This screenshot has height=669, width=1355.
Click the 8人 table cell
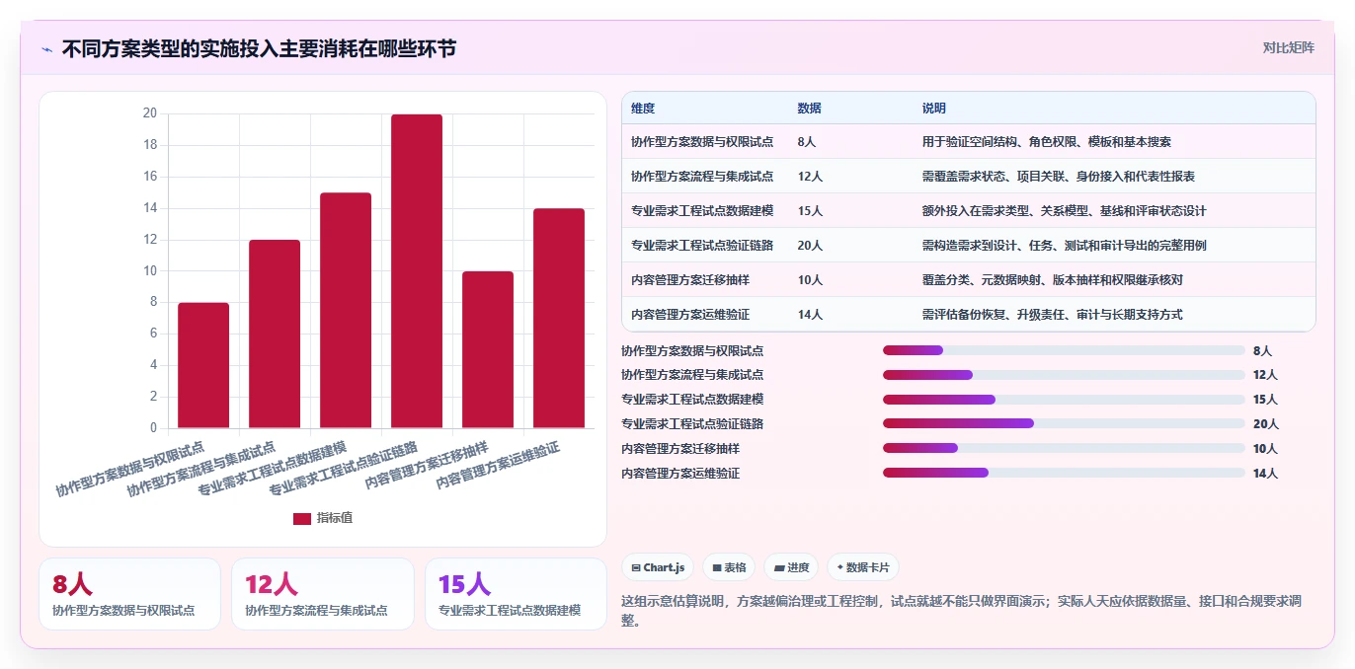[x=807, y=142]
